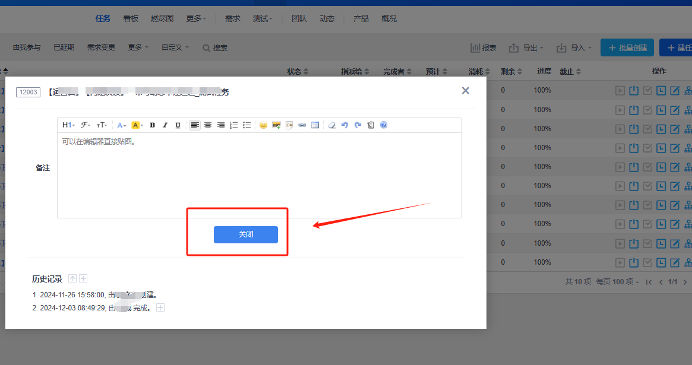Toggle bold formatting in the remark editor
The width and height of the screenshot is (692, 365).
click(152, 125)
